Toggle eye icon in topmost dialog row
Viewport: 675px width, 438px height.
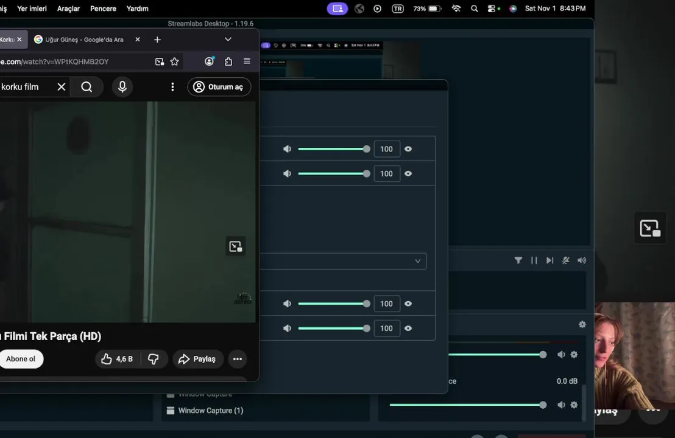tap(408, 149)
